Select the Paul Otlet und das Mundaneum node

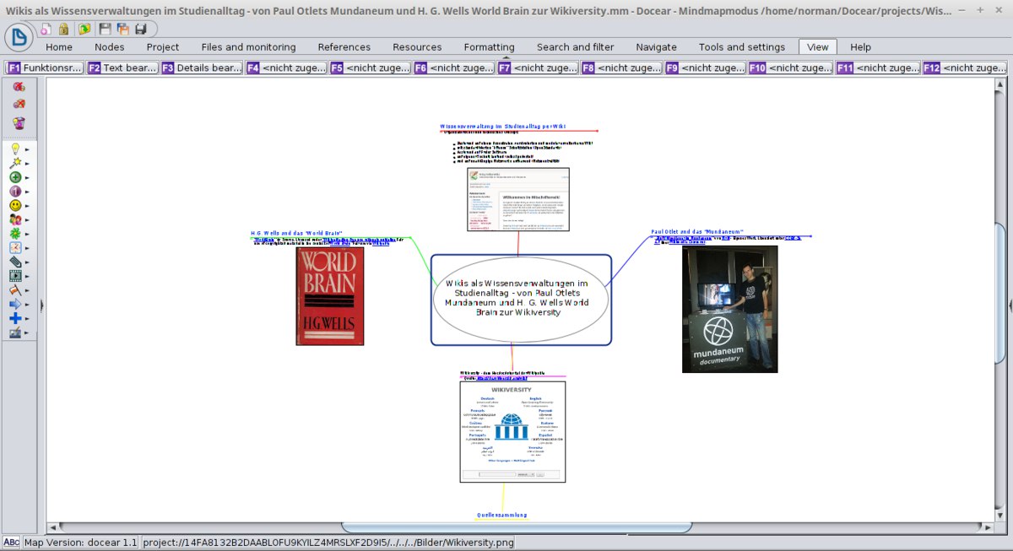click(697, 231)
